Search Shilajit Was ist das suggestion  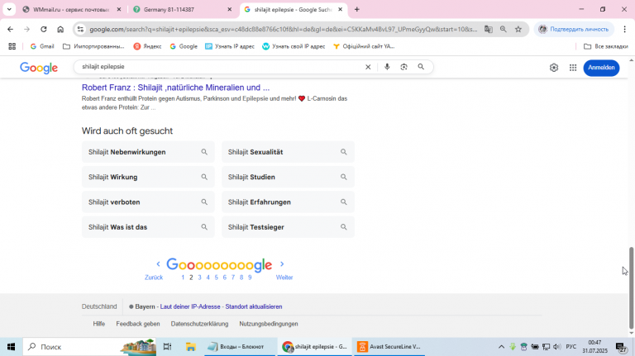(x=148, y=227)
